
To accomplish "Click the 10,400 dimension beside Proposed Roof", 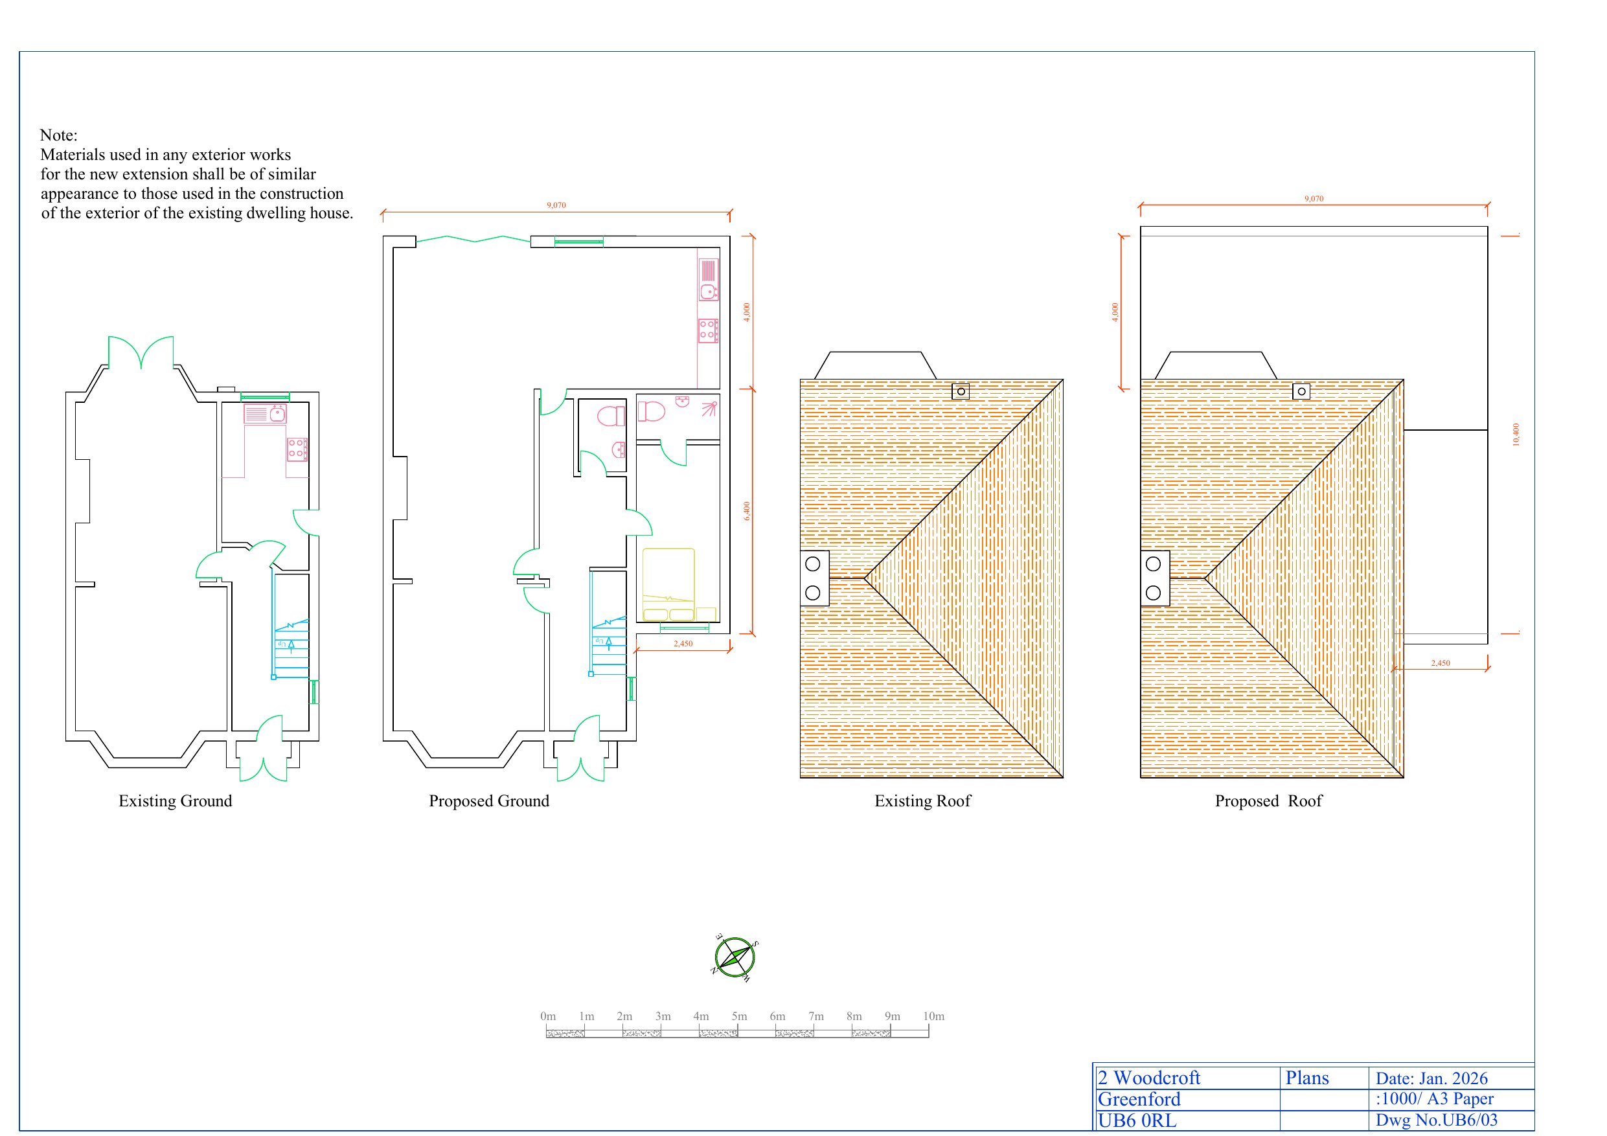I will [1516, 435].
